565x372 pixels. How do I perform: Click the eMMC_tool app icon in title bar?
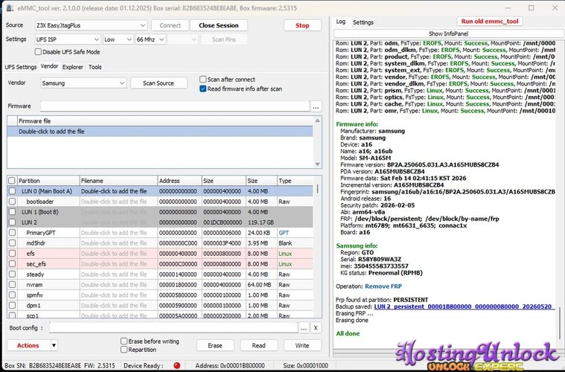10,8
